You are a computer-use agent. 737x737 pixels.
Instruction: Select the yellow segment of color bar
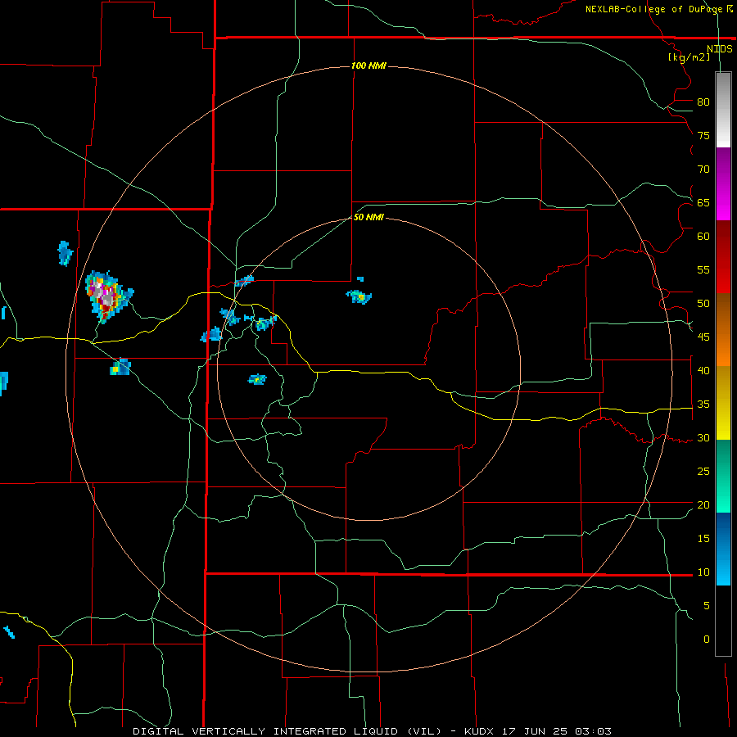point(723,403)
